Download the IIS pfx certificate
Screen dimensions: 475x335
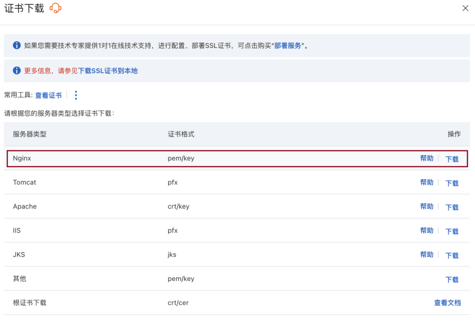pyautogui.click(x=452, y=231)
